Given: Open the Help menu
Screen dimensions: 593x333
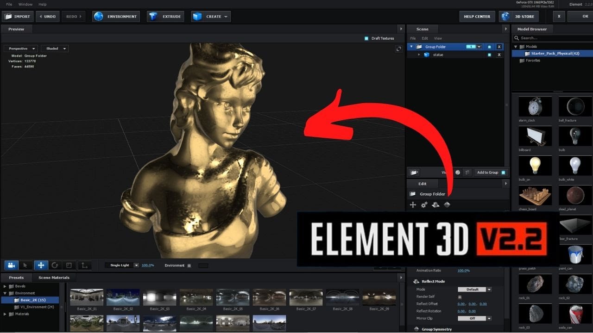Looking at the screenshot, I should tap(42, 4).
